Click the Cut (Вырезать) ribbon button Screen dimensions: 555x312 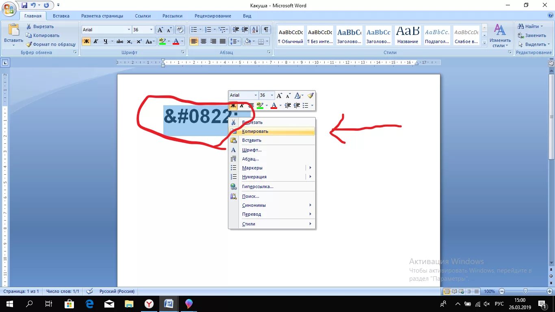coord(40,26)
